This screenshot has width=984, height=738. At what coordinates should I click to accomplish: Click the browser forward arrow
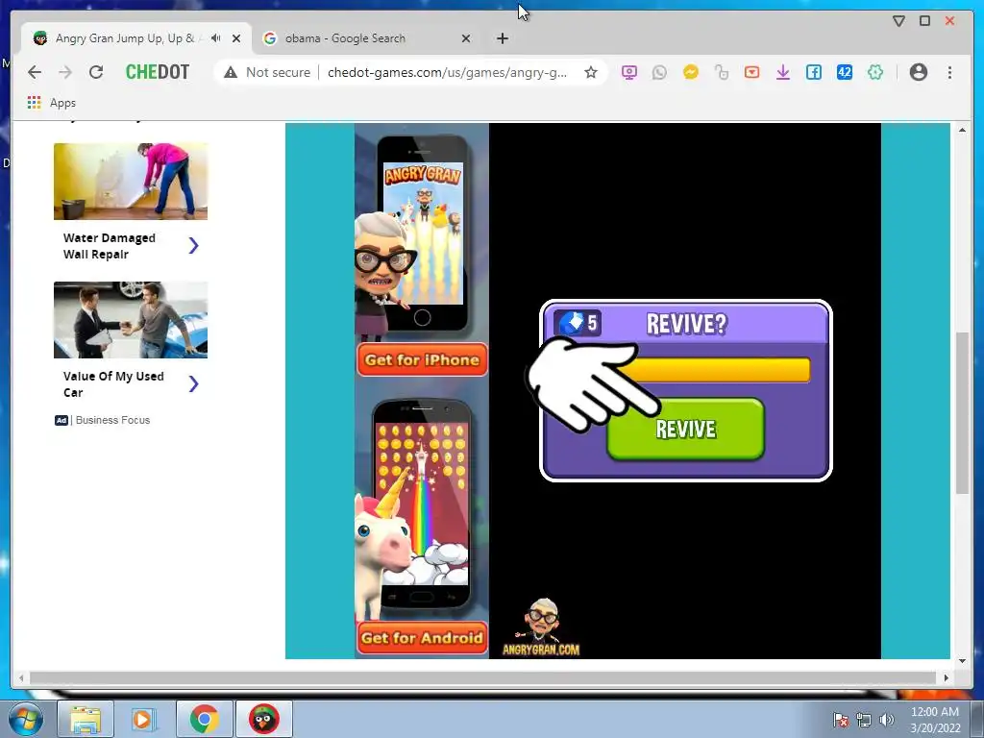tap(65, 72)
